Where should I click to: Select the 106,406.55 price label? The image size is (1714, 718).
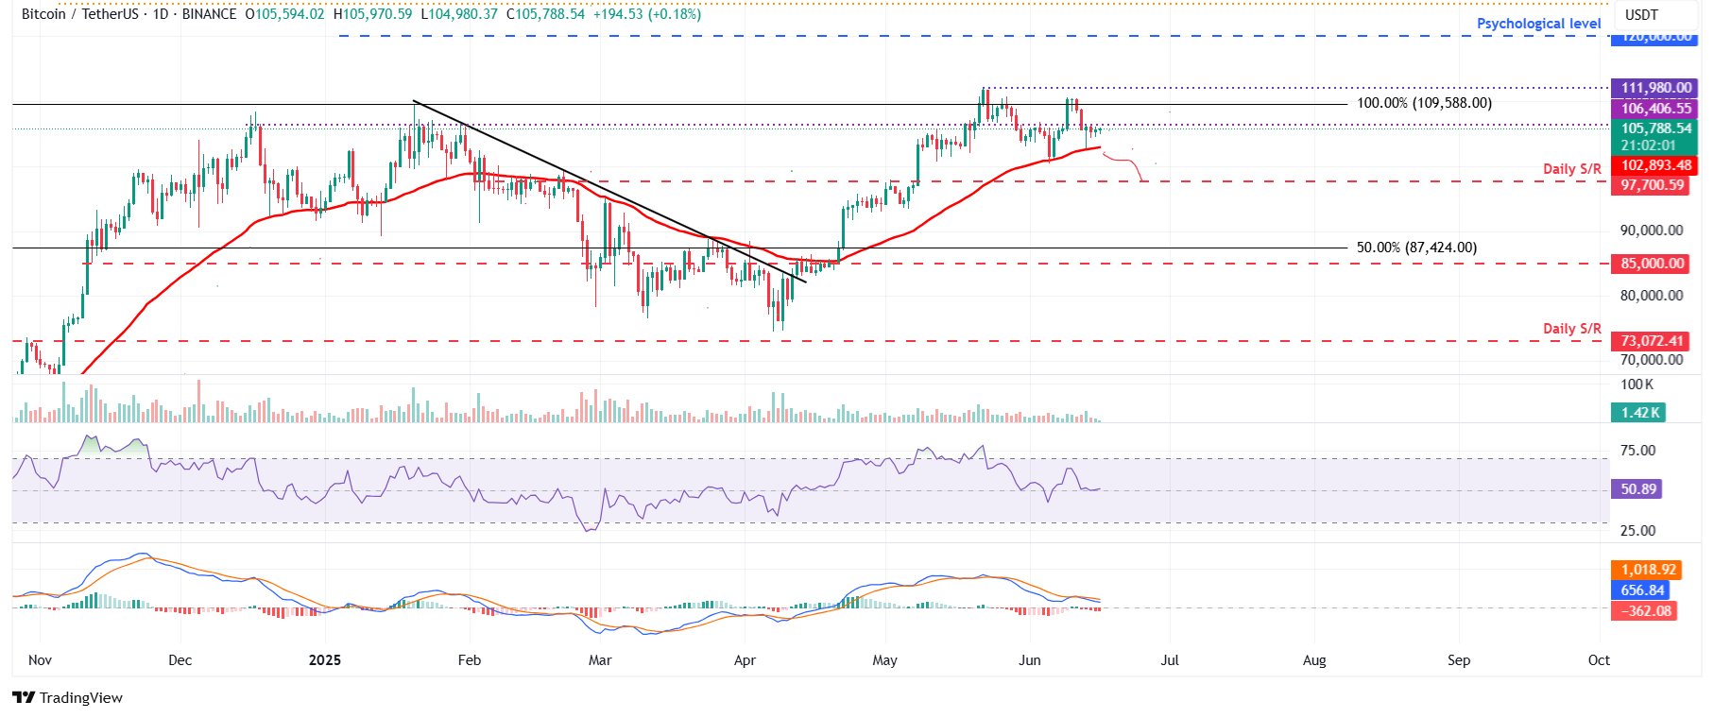(1654, 109)
